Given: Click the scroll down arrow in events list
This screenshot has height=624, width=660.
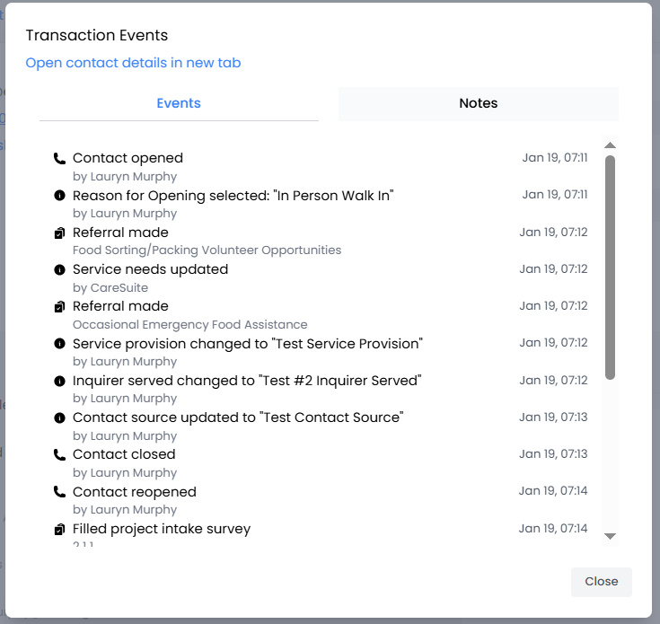Looking at the screenshot, I should [x=610, y=536].
